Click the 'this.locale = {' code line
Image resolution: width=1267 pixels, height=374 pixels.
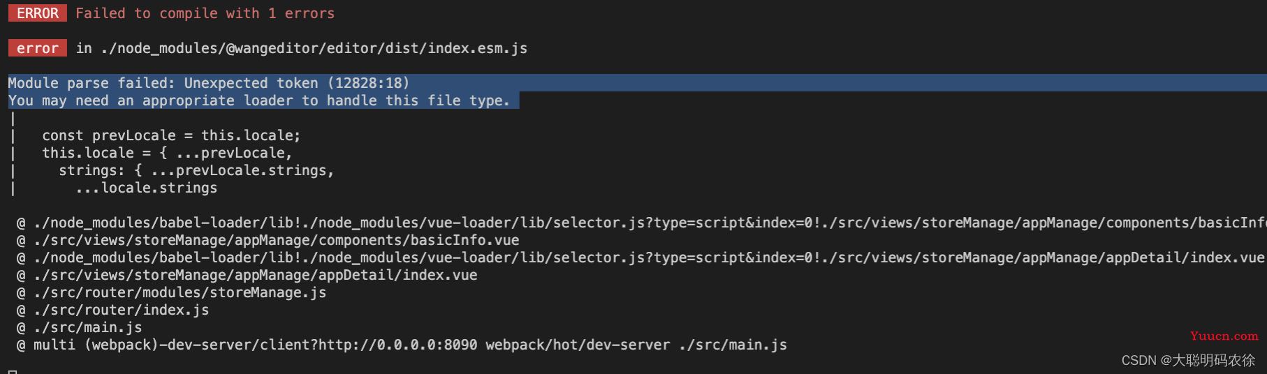pyautogui.click(x=167, y=153)
